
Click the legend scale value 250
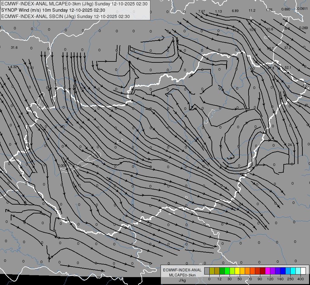[290, 279]
